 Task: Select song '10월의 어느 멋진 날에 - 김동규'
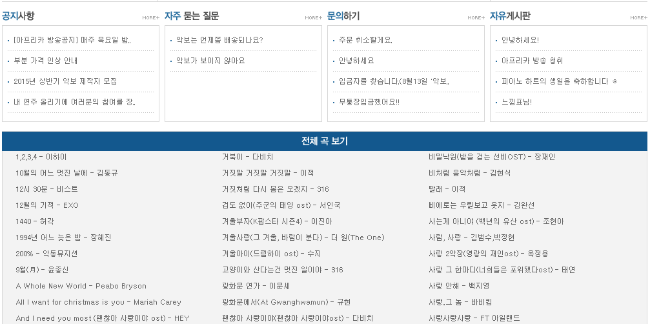point(66,173)
